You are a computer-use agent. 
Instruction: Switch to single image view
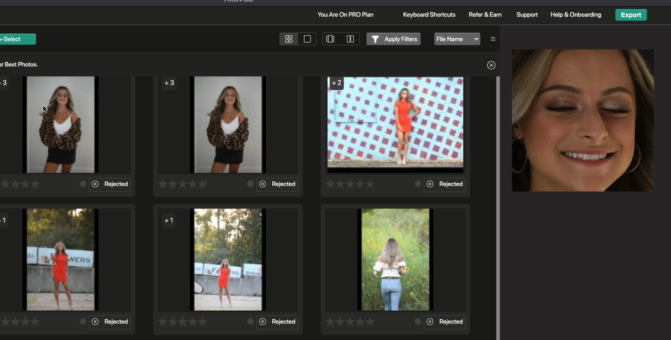tap(307, 39)
